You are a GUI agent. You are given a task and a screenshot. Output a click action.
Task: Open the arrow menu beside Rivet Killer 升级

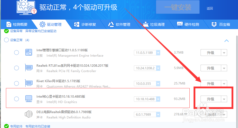224,84
